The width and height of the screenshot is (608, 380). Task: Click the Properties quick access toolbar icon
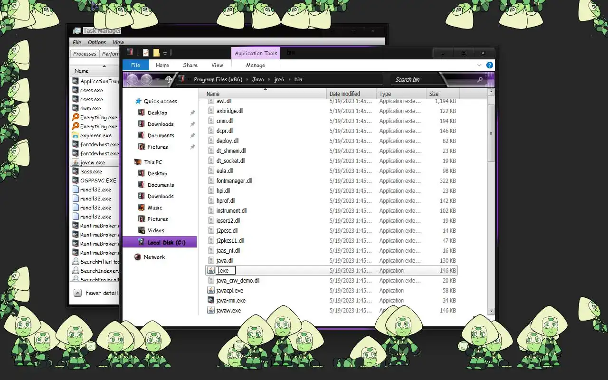145,53
